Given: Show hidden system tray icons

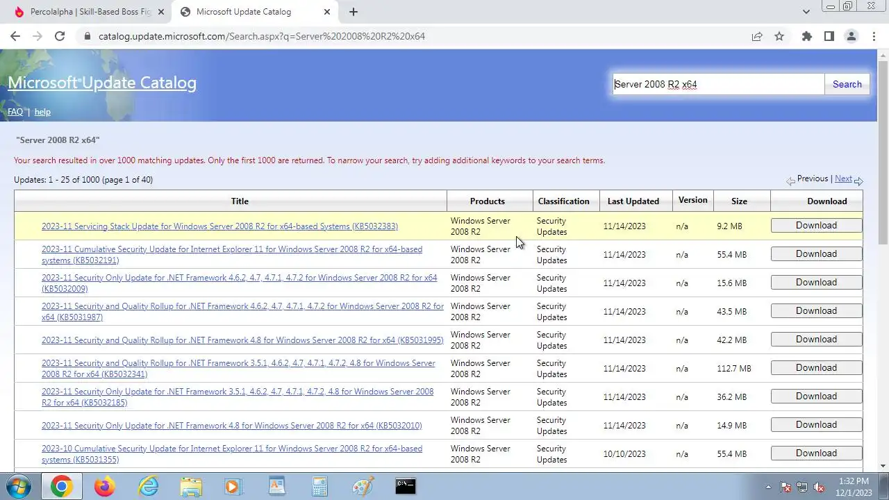Looking at the screenshot, I should 768,487.
